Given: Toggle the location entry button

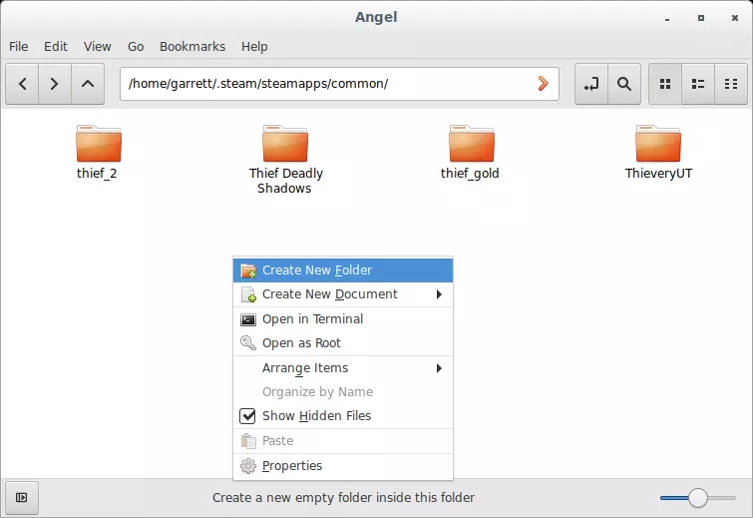Looking at the screenshot, I should [x=591, y=84].
